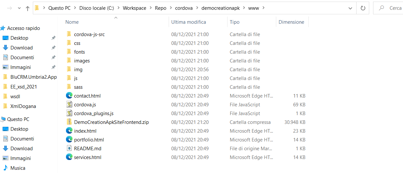Click the refresh button beside address bar

(x=362, y=8)
